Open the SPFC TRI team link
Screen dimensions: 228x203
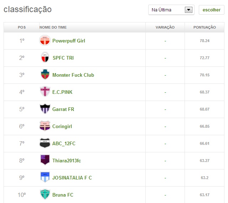point(63,58)
